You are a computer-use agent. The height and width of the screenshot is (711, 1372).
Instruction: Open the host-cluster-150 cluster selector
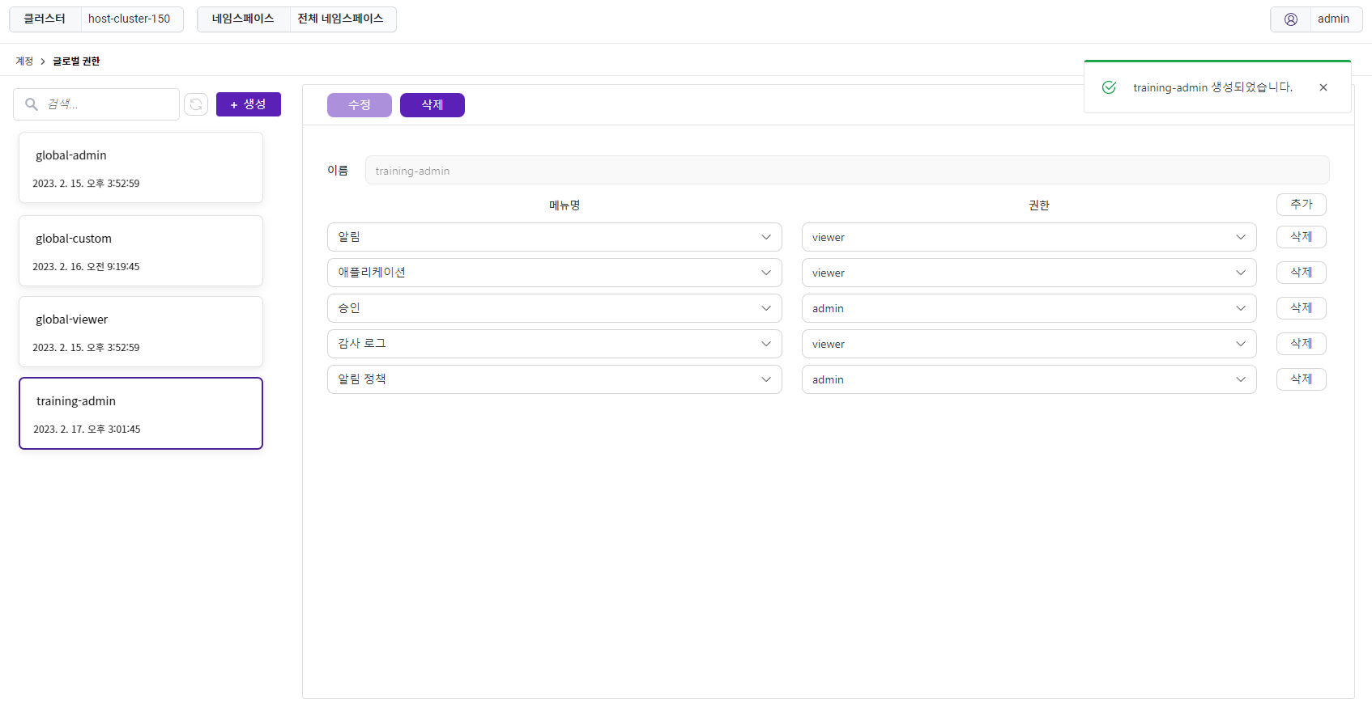tap(132, 19)
